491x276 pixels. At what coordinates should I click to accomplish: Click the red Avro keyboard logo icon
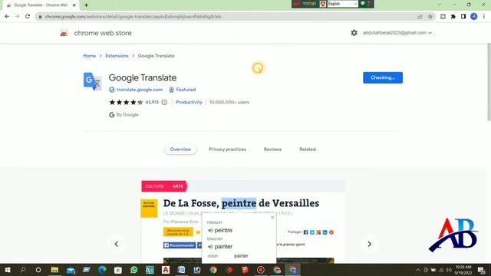323,4
